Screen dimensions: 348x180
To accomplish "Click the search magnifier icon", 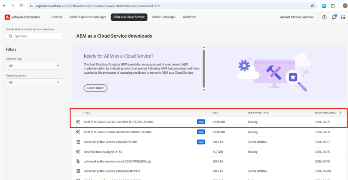I will (x=10, y=36).
